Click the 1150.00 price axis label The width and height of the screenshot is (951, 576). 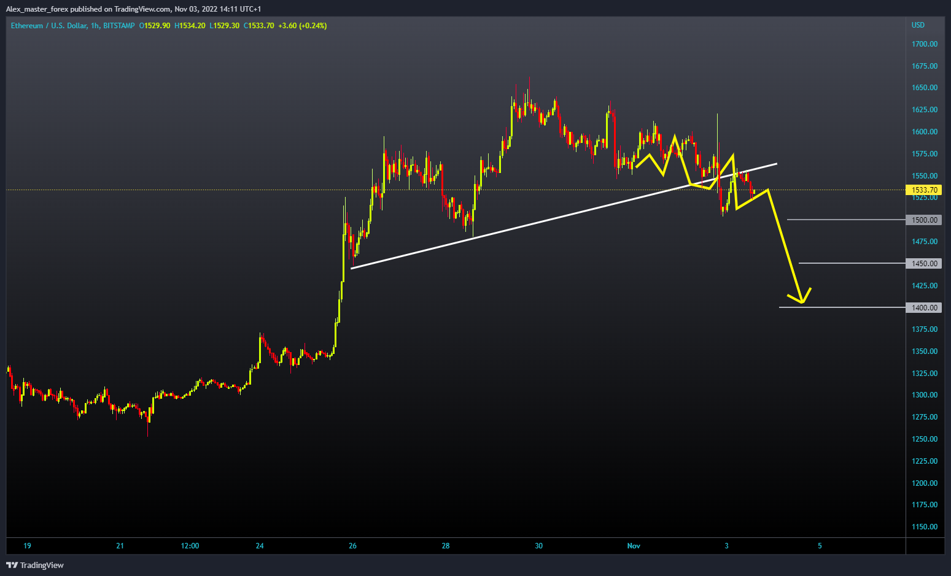tap(925, 527)
